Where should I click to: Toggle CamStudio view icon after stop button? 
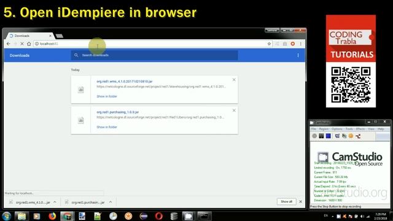pyautogui.click(x=337, y=136)
